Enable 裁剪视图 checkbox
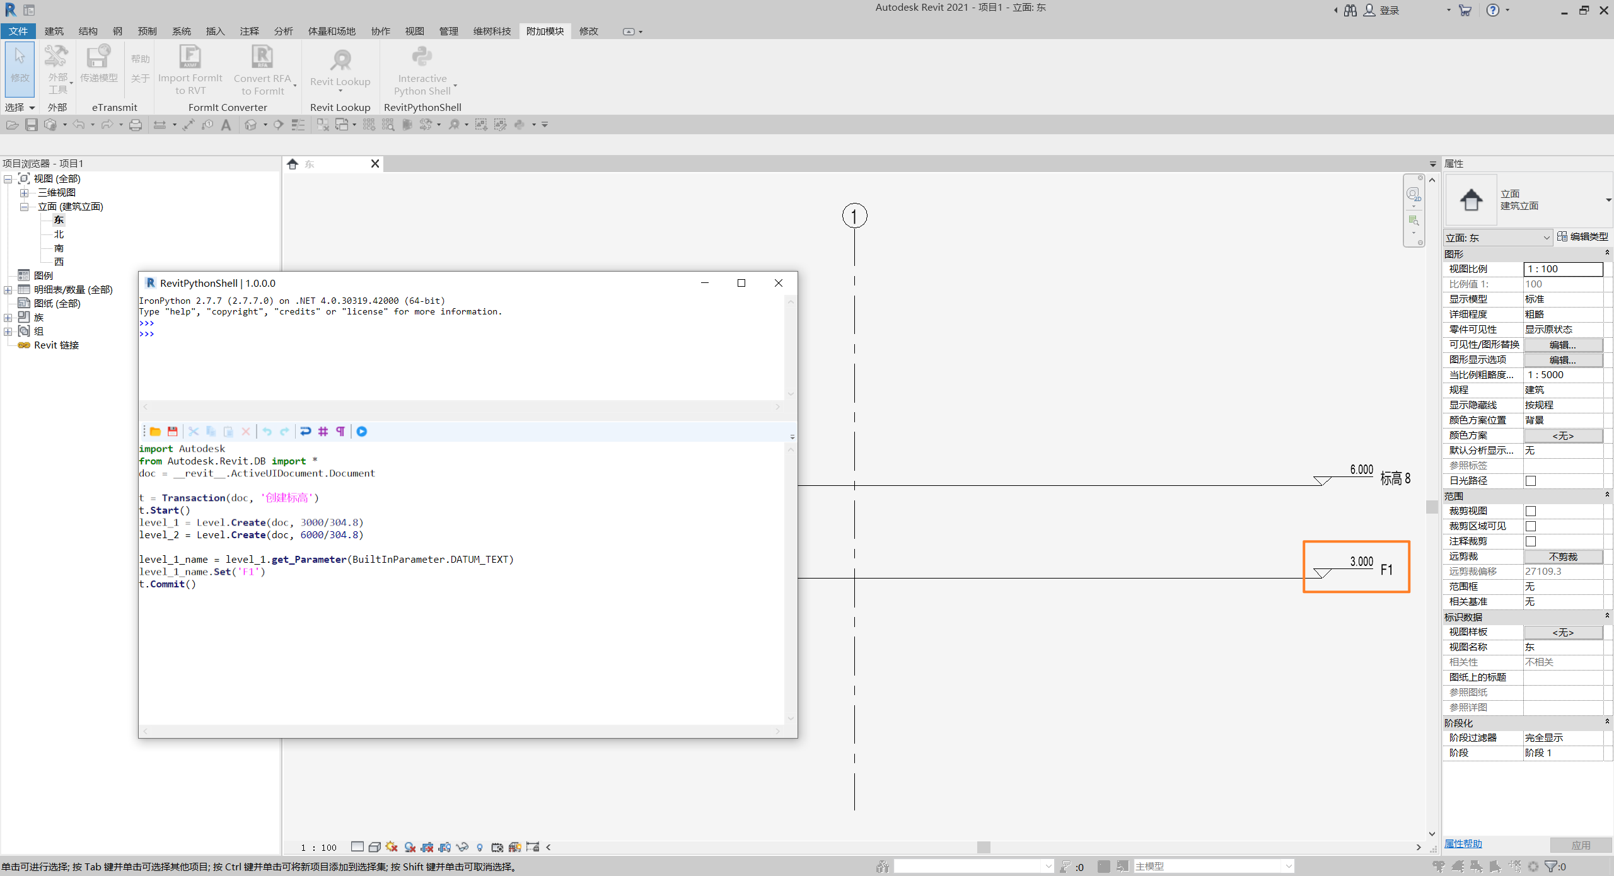This screenshot has width=1614, height=876. 1531,511
